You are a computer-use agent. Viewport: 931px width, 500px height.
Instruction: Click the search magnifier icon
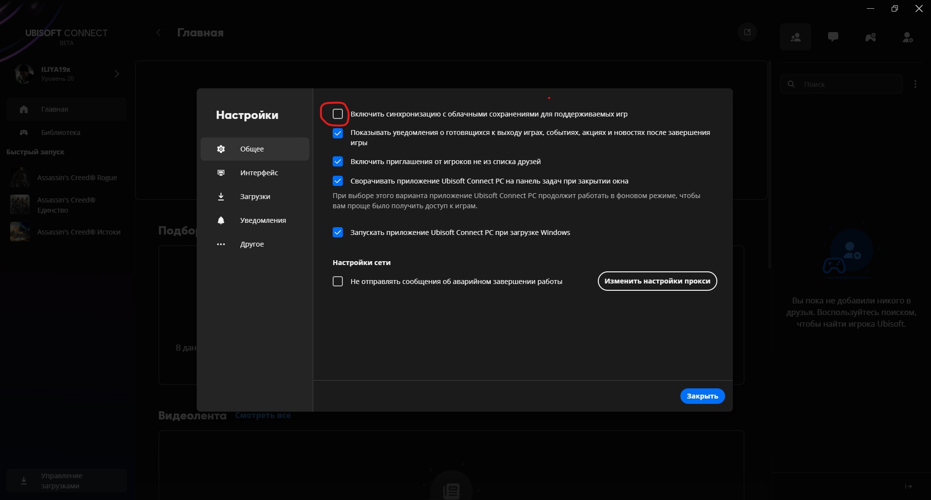click(x=791, y=84)
